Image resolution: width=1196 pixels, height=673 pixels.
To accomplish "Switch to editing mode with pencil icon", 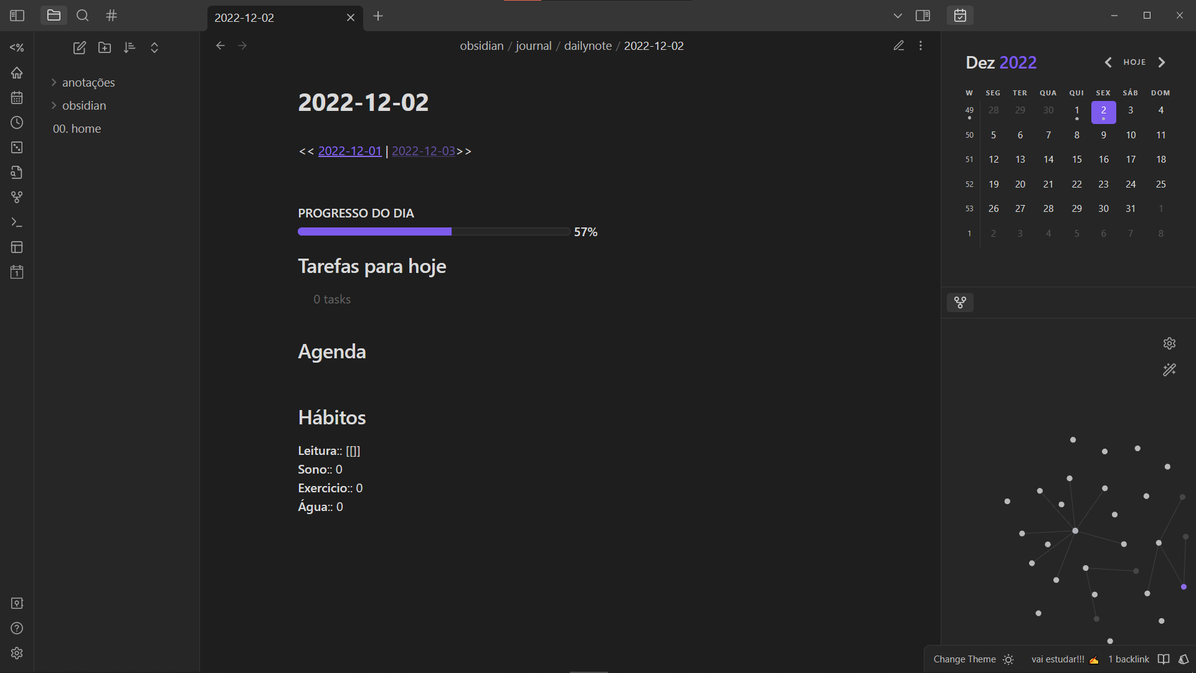I will coord(898,45).
